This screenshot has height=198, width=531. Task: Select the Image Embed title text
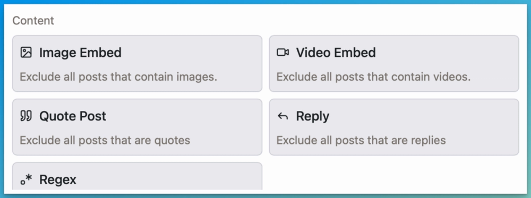tap(80, 53)
